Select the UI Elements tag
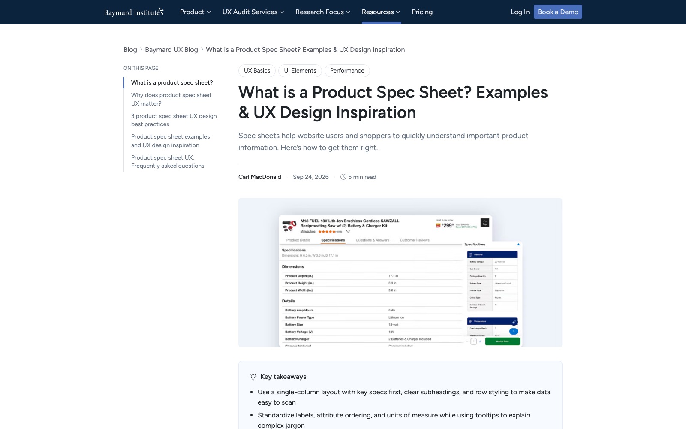Image resolution: width=686 pixels, height=429 pixels. coord(300,71)
